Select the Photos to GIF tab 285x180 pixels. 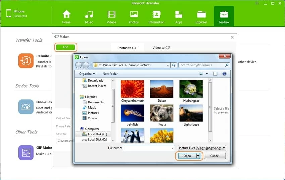click(127, 48)
